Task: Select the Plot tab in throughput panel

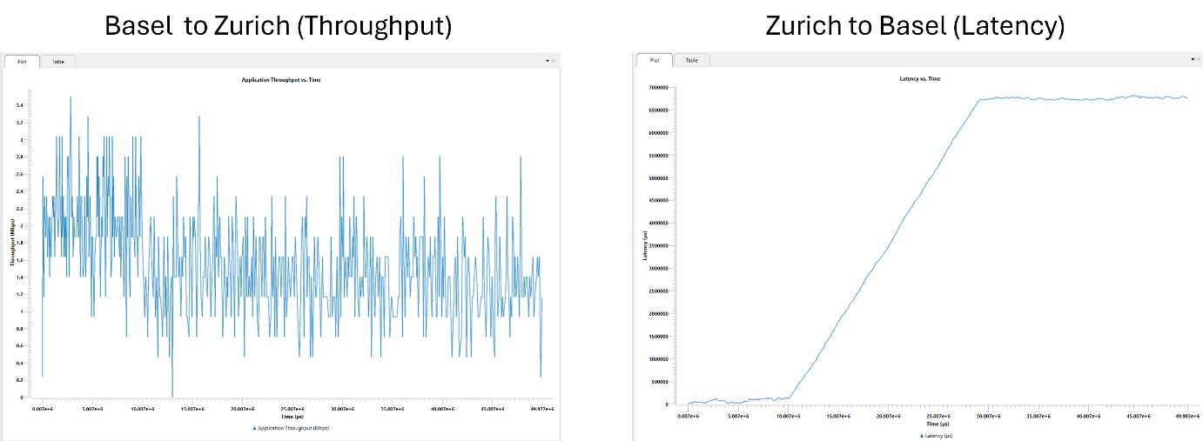Action: pos(22,62)
